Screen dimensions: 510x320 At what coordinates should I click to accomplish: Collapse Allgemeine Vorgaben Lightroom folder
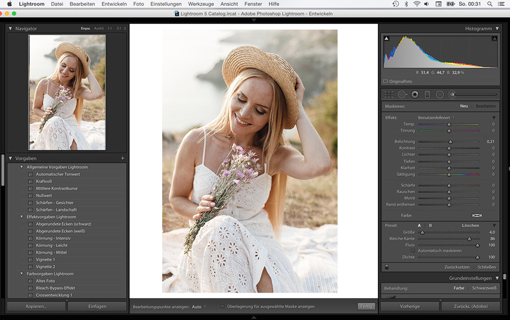21,167
